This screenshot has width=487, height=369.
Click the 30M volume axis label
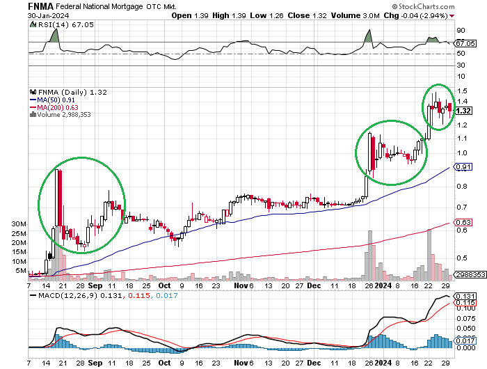point(19,224)
